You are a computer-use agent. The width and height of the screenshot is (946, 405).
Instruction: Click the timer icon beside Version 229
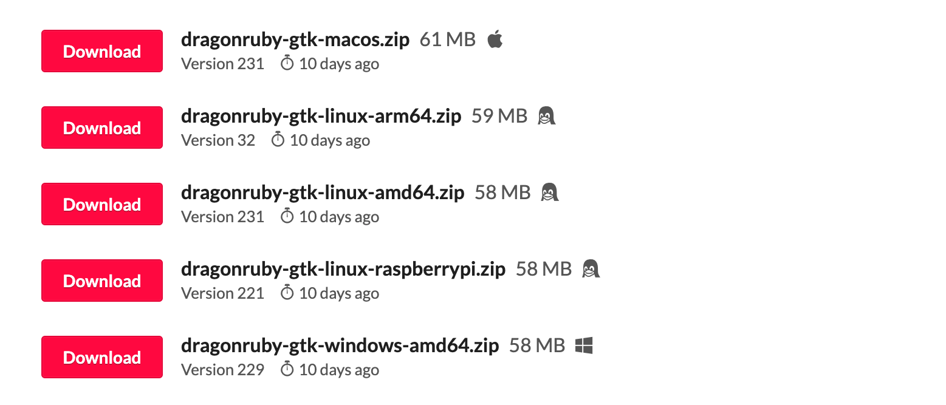(x=287, y=369)
